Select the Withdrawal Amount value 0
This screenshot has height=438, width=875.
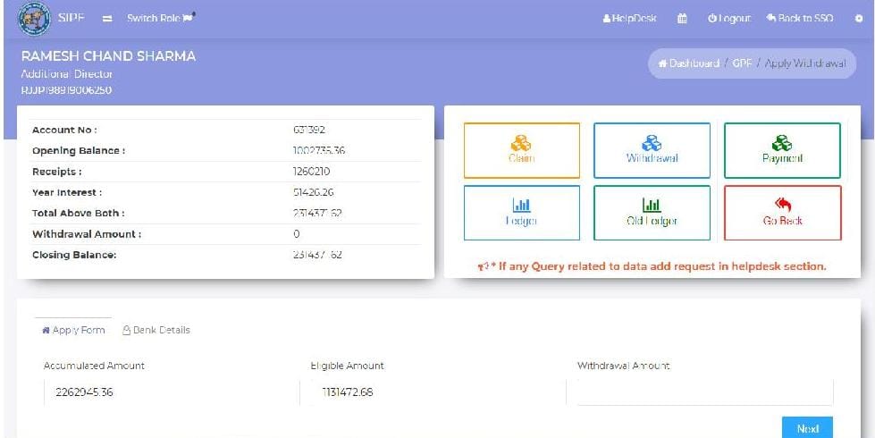297,234
